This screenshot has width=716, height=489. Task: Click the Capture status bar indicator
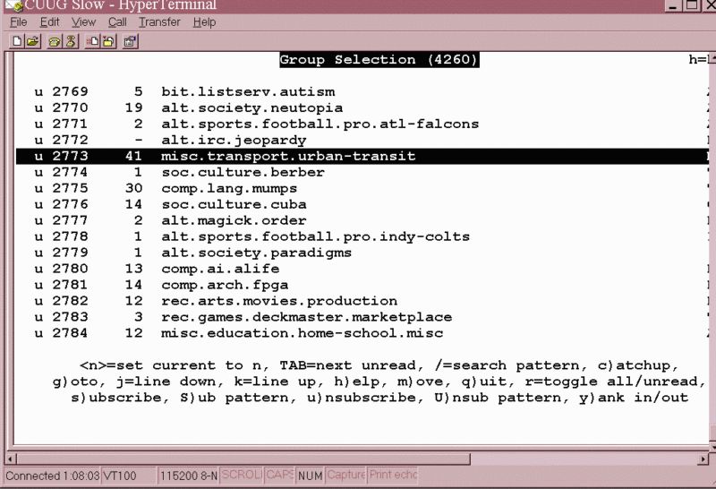345,476
